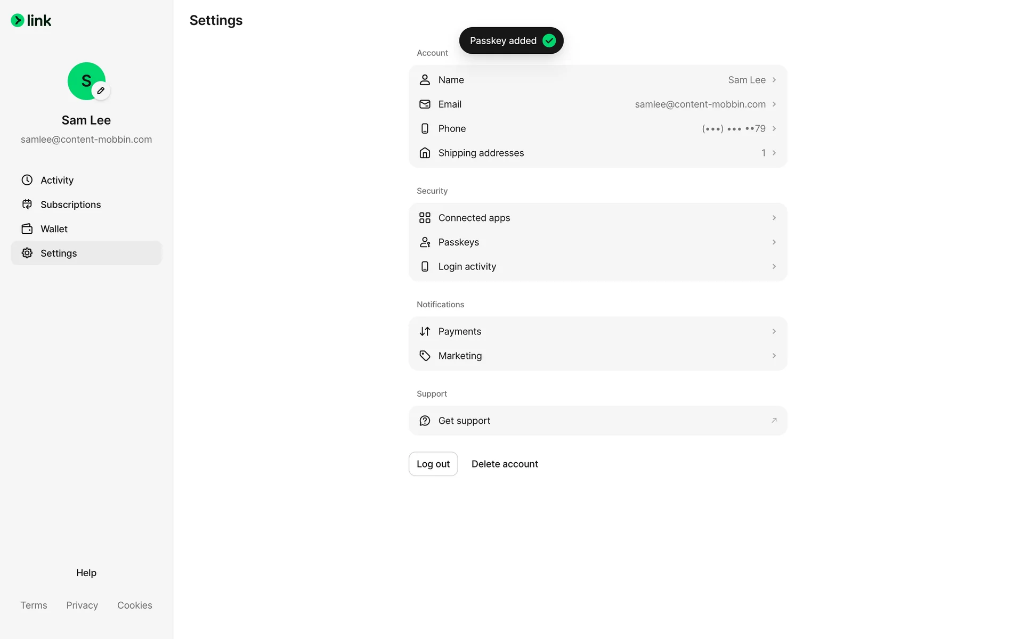Click the Marketing tag icon
Viewport: 1023px width, 639px height.
(425, 356)
